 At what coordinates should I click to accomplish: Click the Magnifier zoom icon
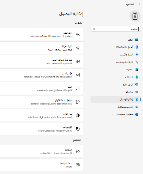[x=78, y=88]
